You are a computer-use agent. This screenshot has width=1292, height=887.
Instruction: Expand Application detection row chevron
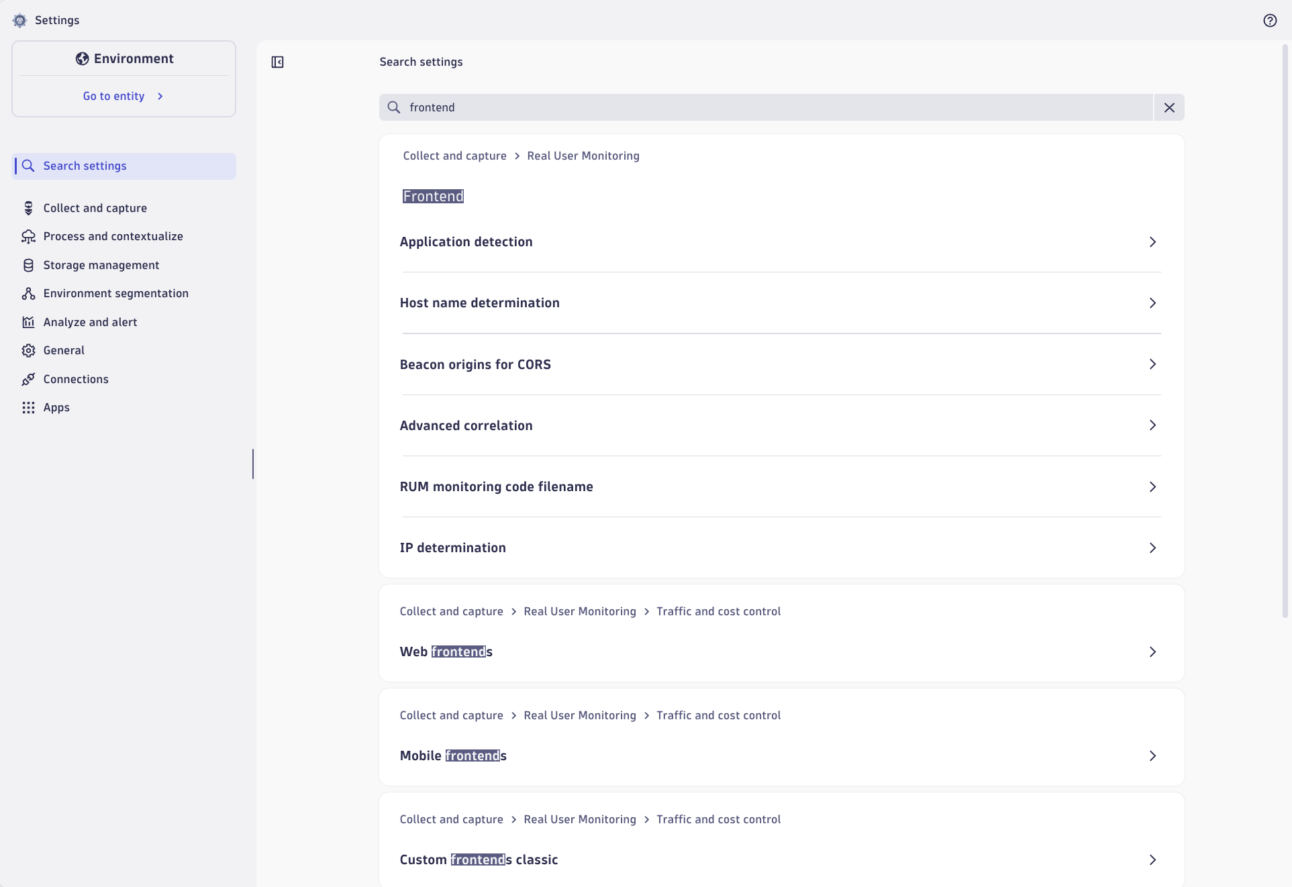tap(1152, 242)
